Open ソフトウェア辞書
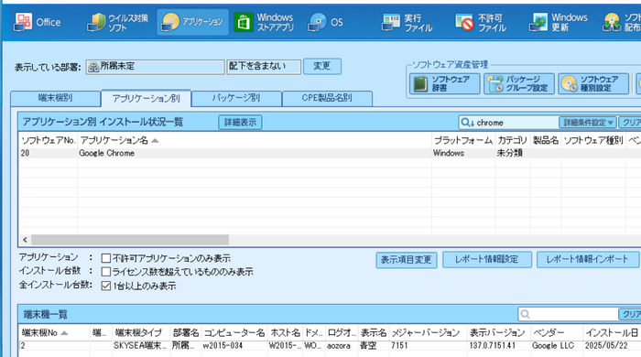The width and height of the screenshot is (641, 357). click(x=445, y=83)
